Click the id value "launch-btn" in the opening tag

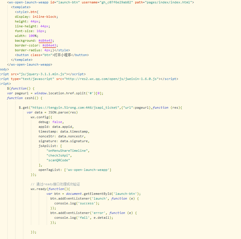(x=68, y=3)
